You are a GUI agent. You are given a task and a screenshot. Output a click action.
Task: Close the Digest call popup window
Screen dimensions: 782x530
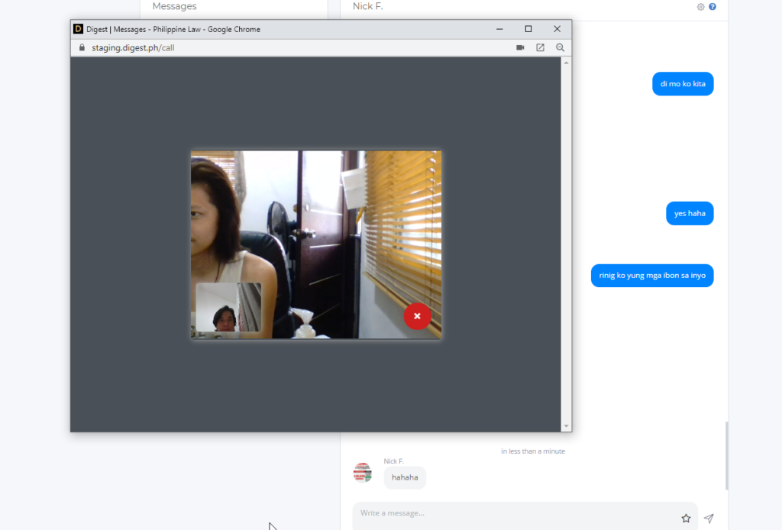click(557, 29)
